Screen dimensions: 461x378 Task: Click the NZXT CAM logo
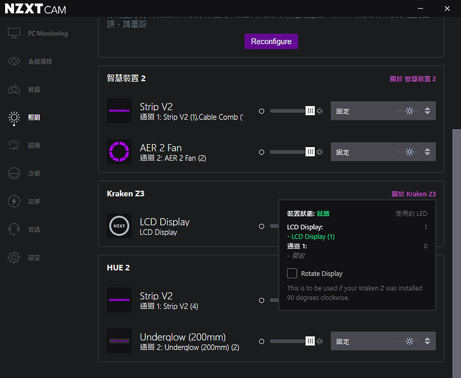pos(35,9)
